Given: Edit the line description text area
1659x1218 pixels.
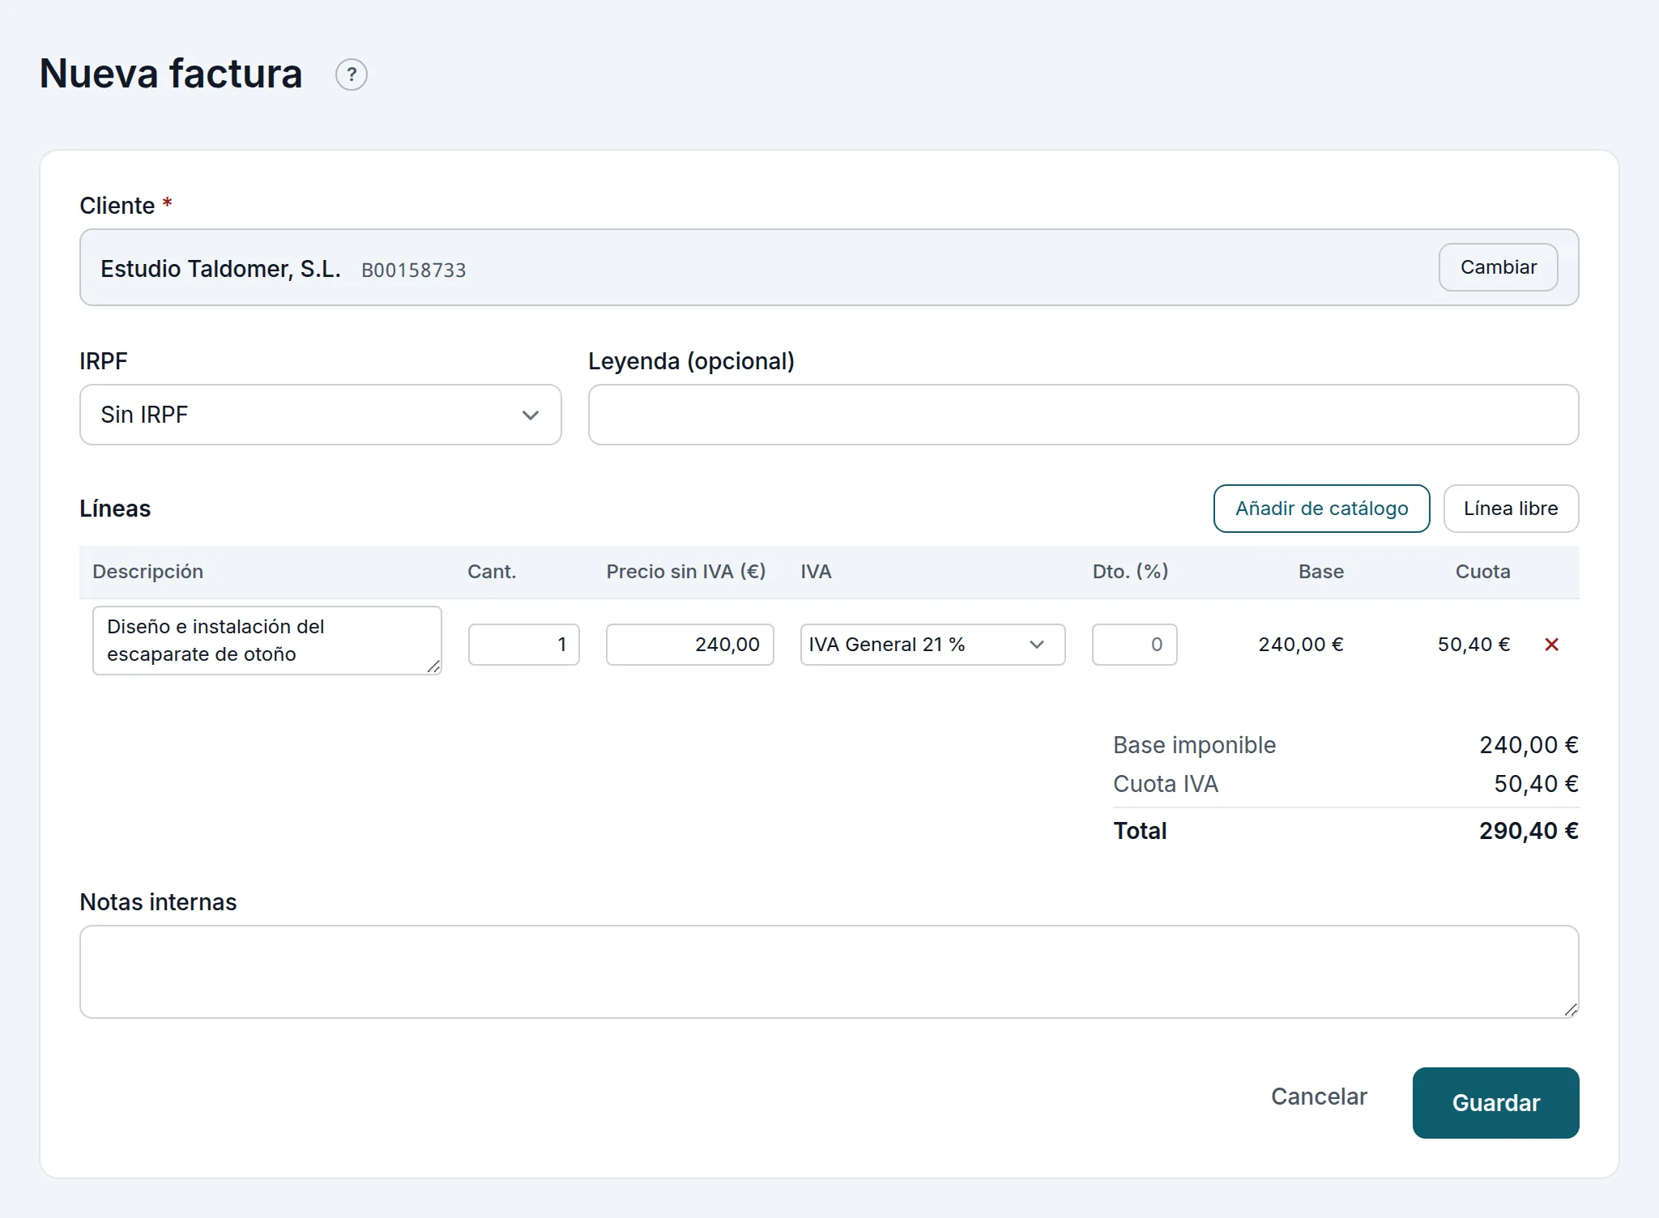Looking at the screenshot, I should [267, 641].
